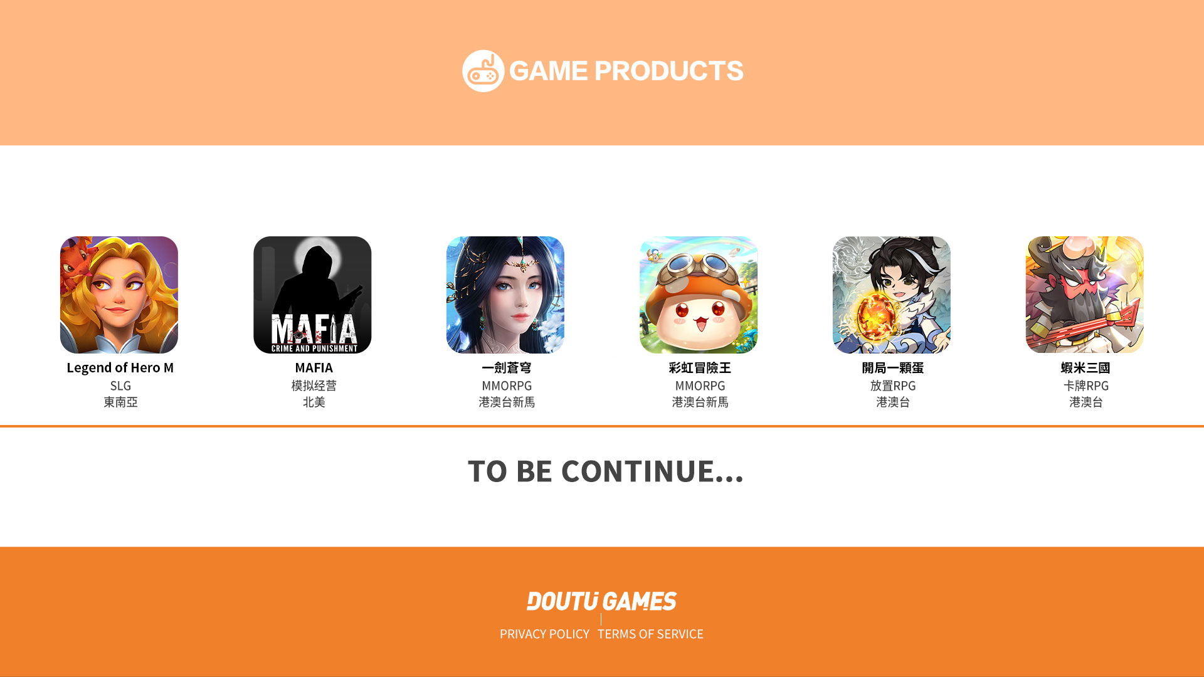Open the 彩虹冒險王 mushroom icon
1204x677 pixels.
coord(699,295)
